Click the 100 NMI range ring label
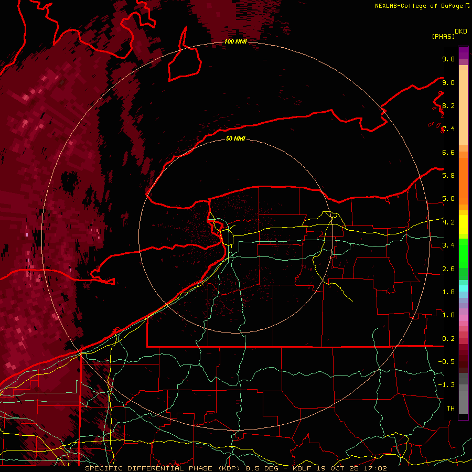The height and width of the screenshot is (472, 472). (235, 41)
